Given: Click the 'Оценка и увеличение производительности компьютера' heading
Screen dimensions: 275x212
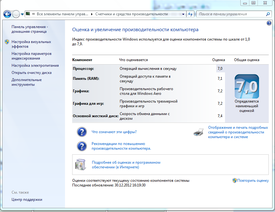Looking at the screenshot, I should point(135,30).
